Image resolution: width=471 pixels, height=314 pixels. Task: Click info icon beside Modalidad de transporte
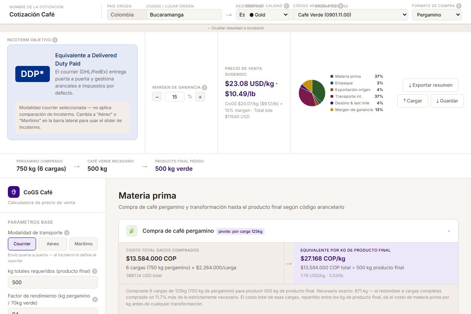[67, 233]
